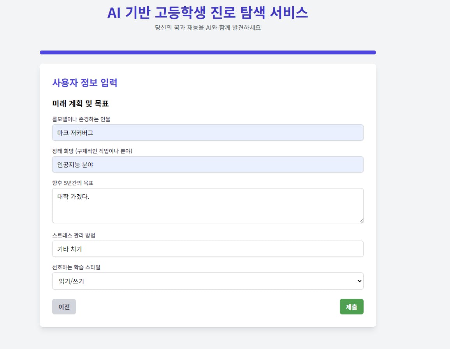Click the arrow on the 학습 스타일 select
450x349 pixels.
coord(359,281)
